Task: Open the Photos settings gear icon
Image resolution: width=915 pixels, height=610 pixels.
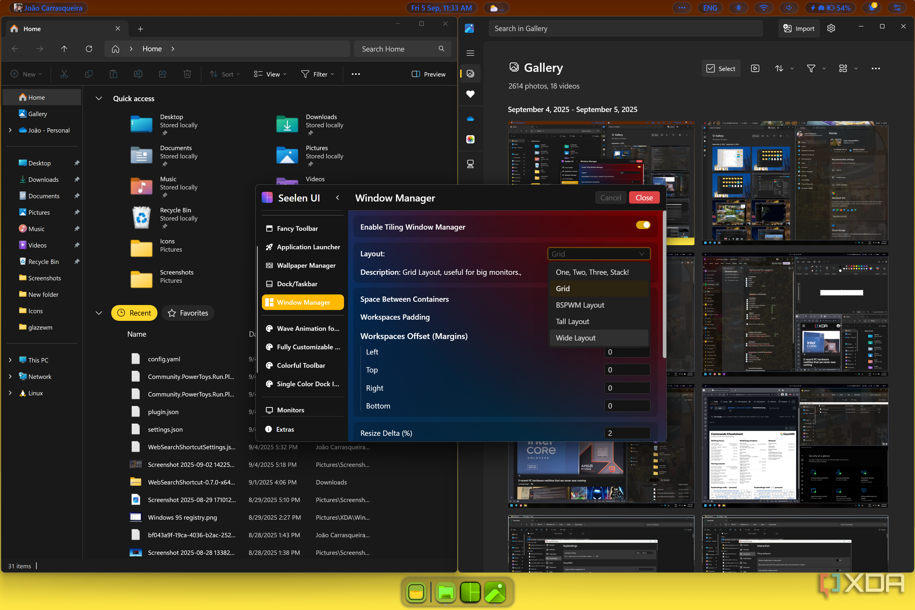Action: [x=831, y=28]
